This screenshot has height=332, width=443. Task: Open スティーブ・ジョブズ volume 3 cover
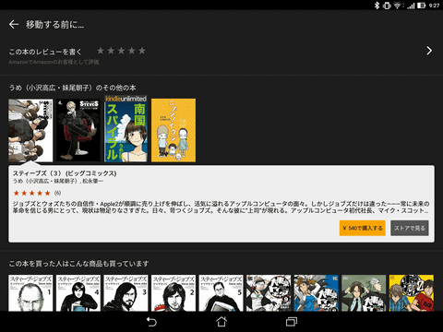pos(126,293)
